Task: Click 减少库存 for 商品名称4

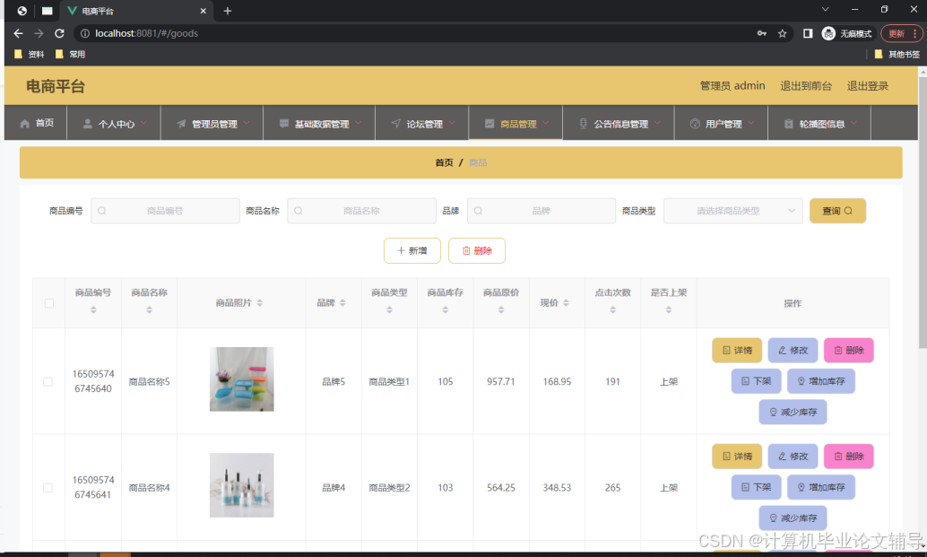Action: coord(793,518)
